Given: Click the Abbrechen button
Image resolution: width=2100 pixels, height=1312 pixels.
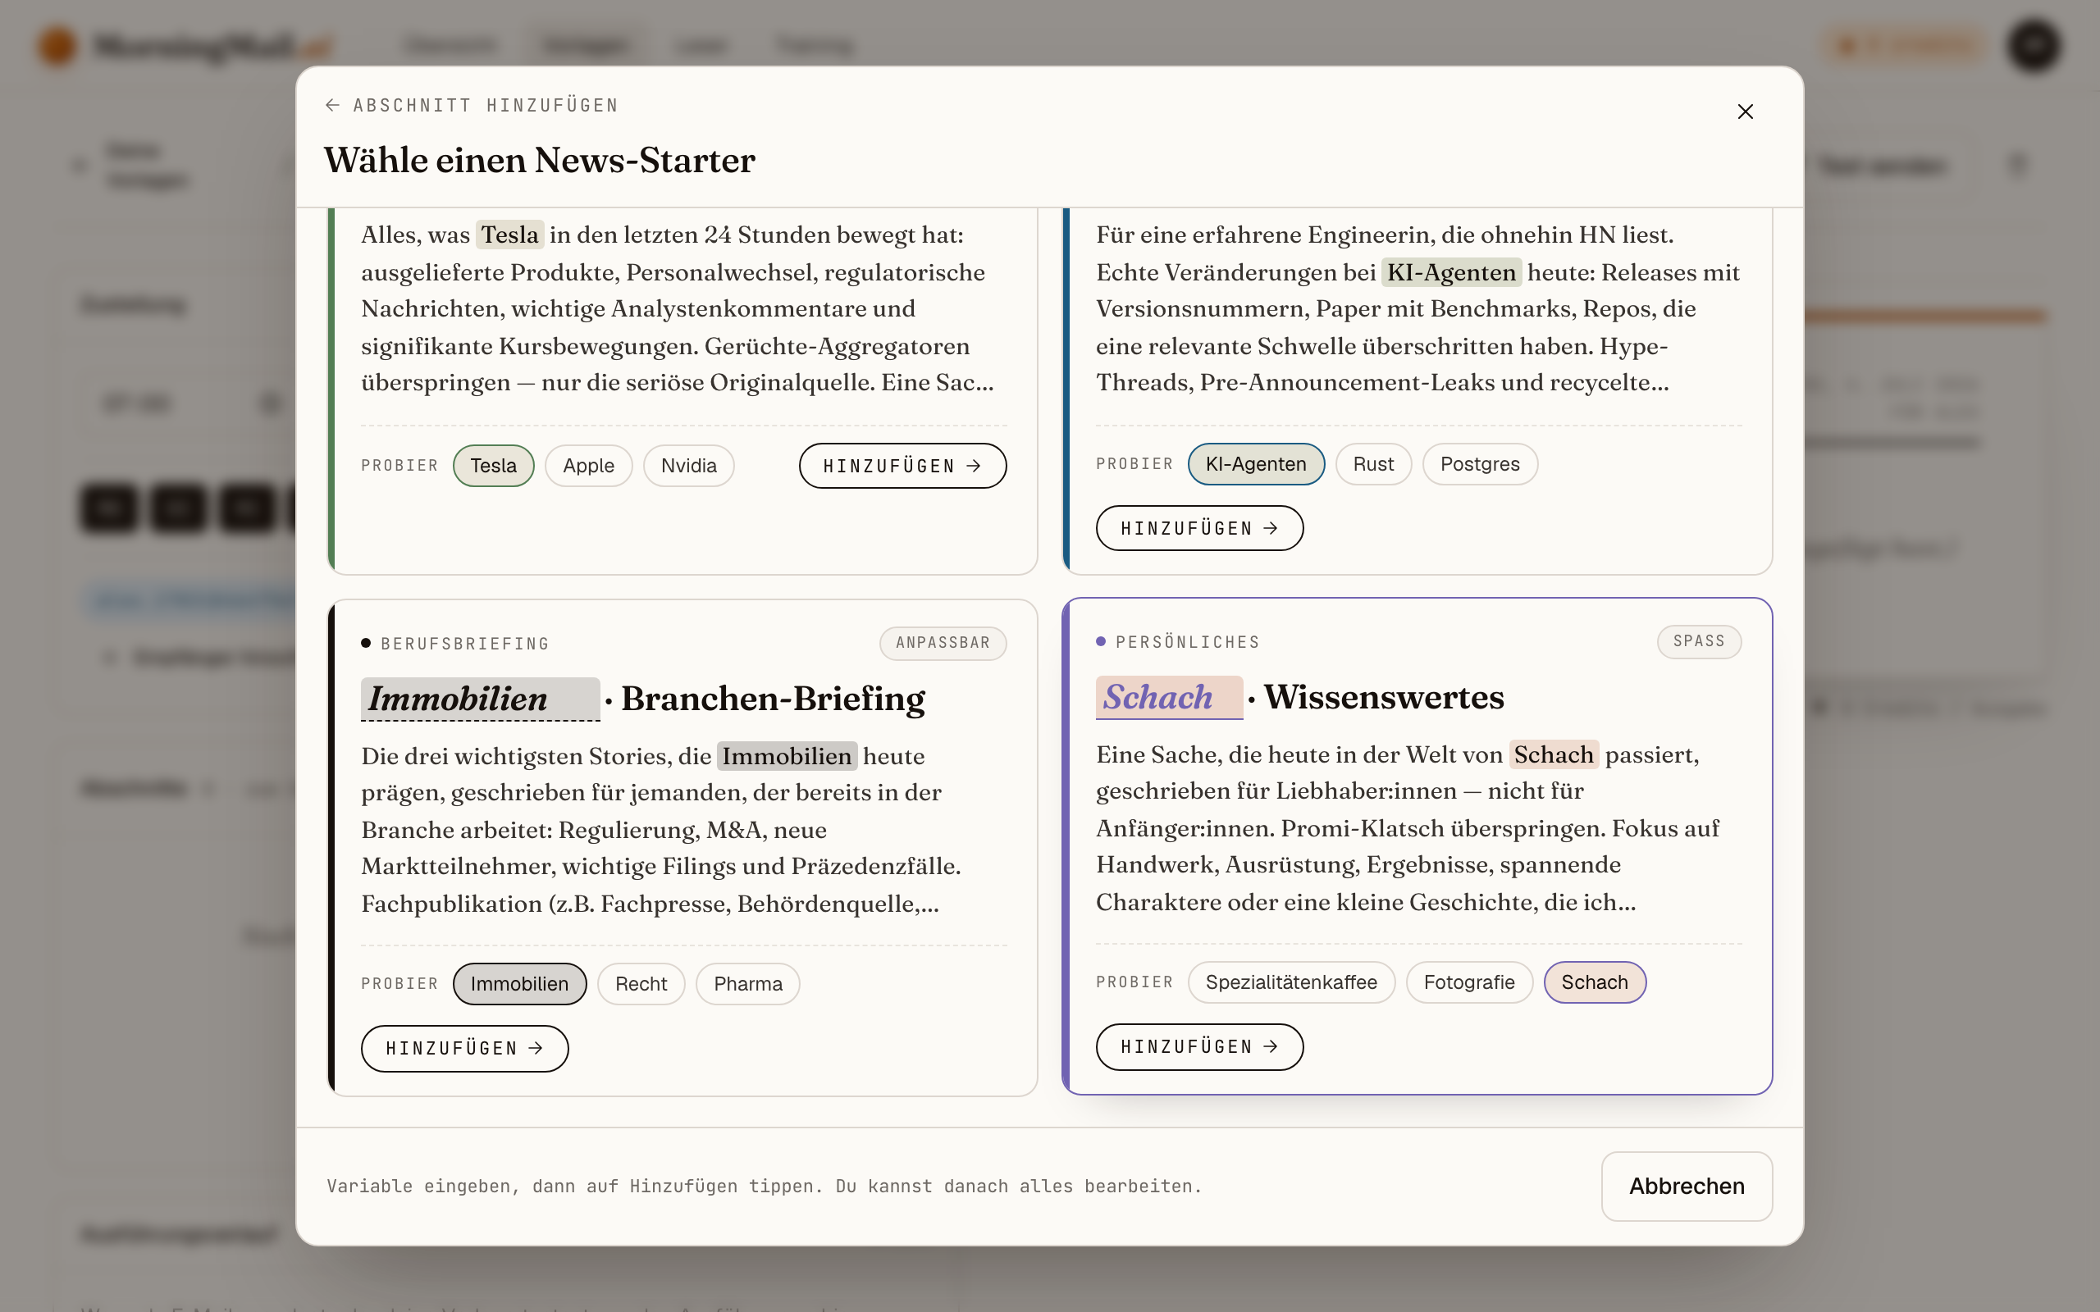Looking at the screenshot, I should pos(1686,1187).
